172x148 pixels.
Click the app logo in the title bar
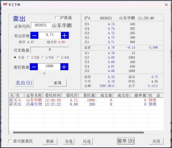pyautogui.click(x=5, y=4)
